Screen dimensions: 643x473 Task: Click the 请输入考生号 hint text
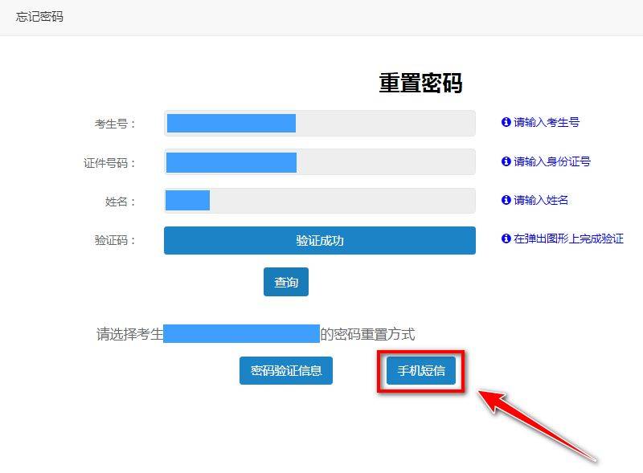tap(547, 123)
